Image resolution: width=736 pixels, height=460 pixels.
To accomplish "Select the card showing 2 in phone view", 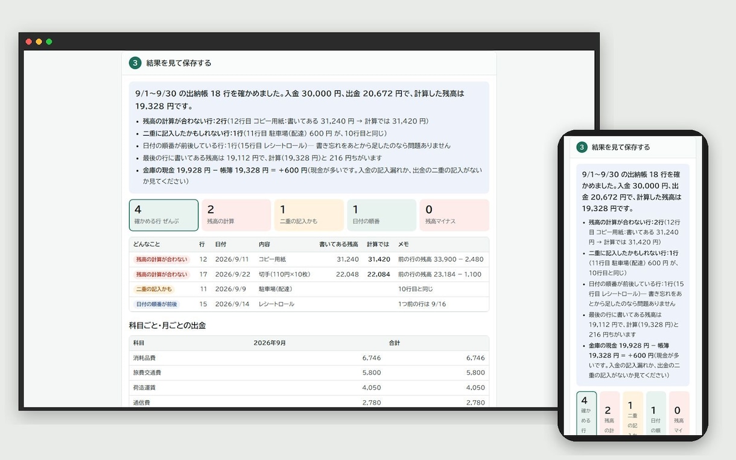I will point(609,414).
